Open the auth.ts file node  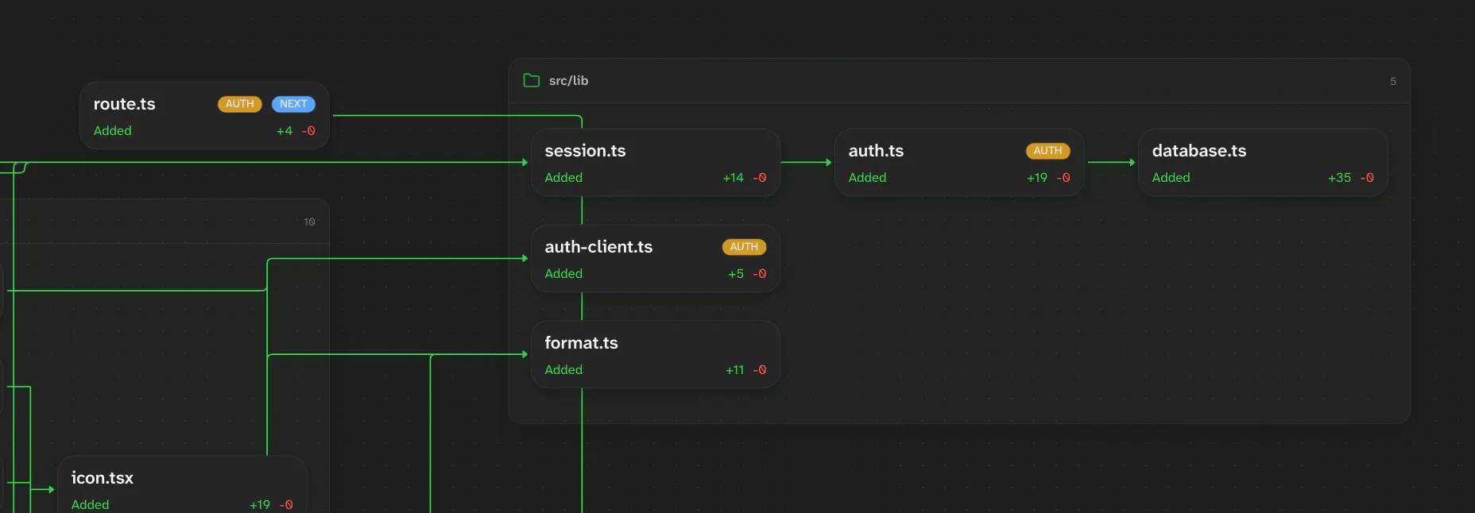coord(959,162)
